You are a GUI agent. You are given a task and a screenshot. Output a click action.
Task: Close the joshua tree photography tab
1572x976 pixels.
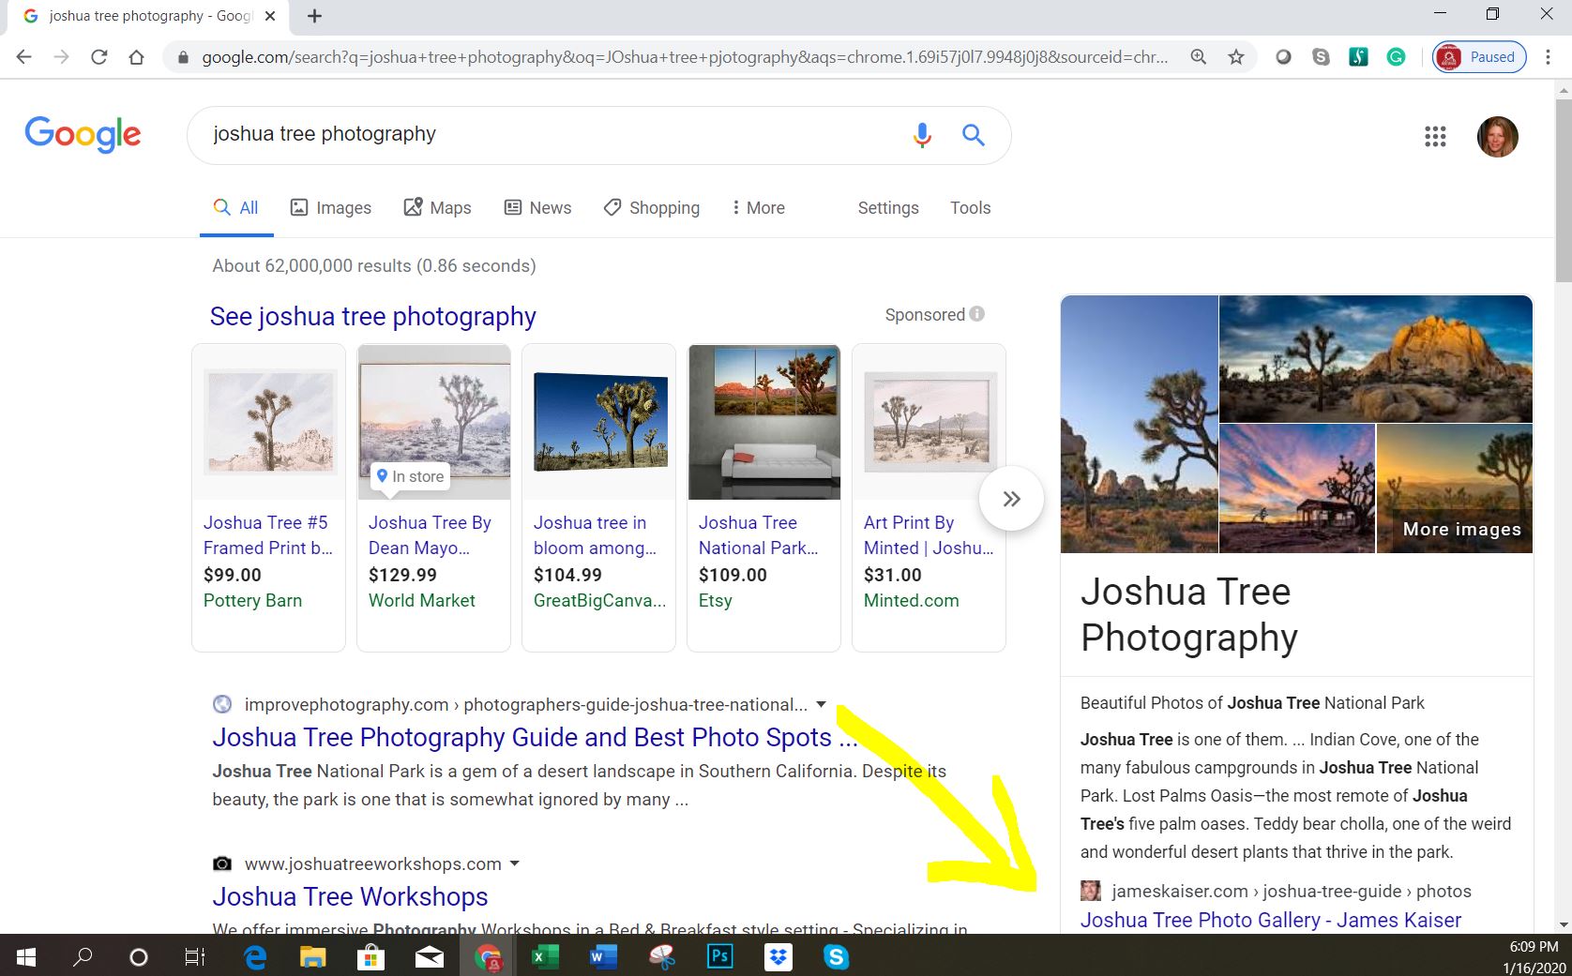[270, 16]
